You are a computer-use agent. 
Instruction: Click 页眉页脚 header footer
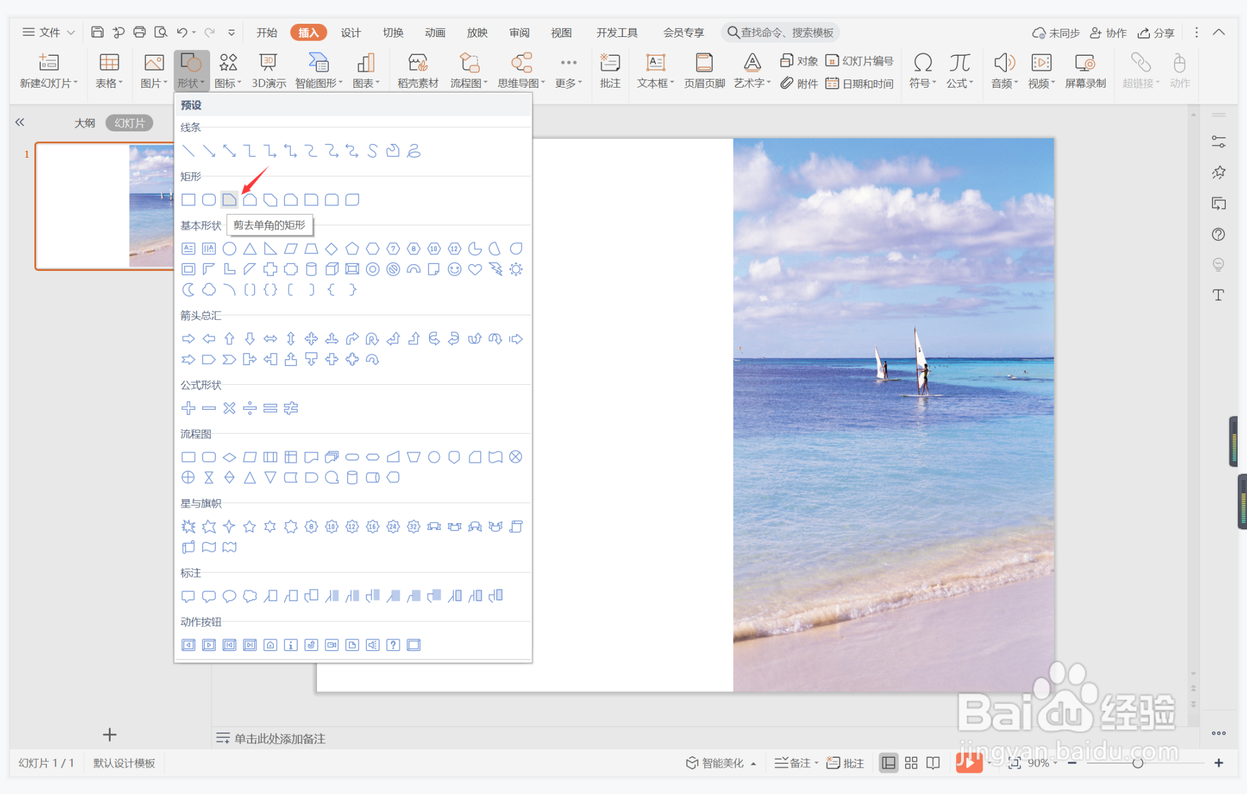coord(704,71)
